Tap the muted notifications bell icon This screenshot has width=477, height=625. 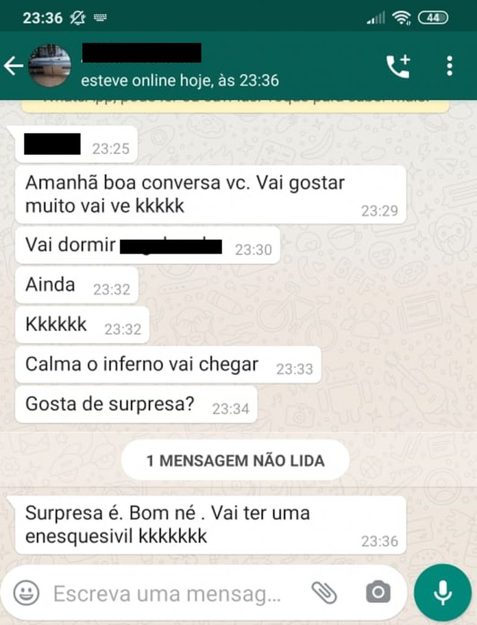pyautogui.click(x=78, y=18)
